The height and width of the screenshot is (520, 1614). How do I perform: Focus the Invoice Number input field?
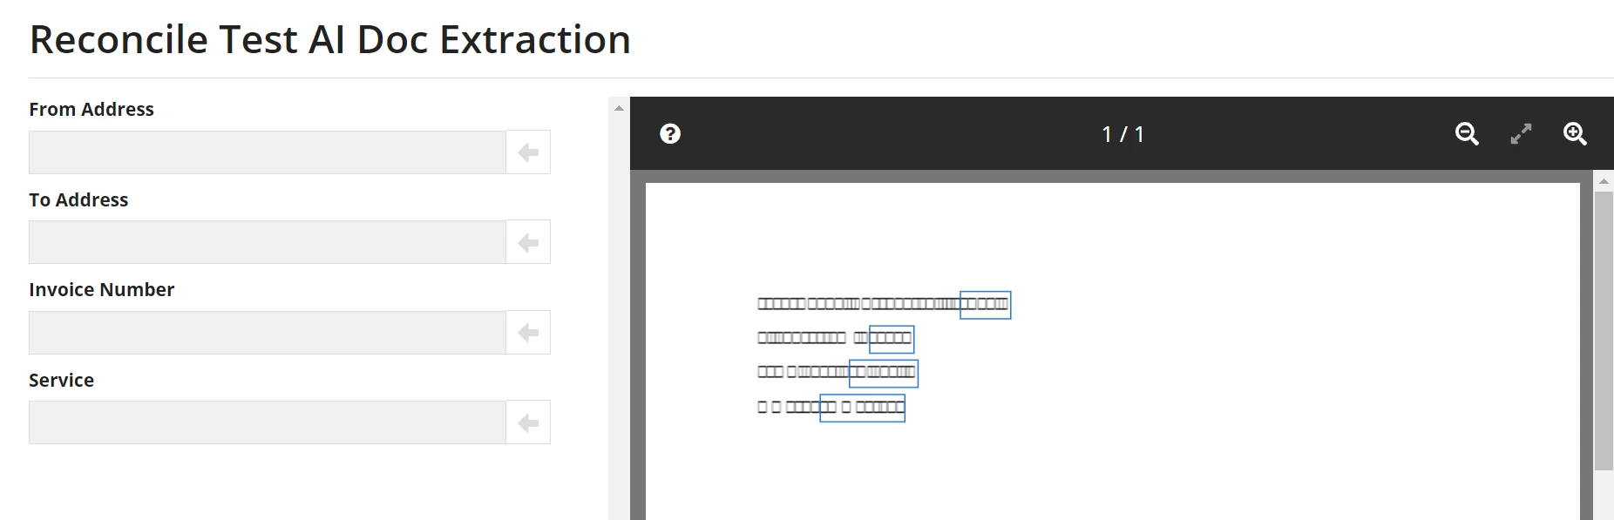pos(268,333)
